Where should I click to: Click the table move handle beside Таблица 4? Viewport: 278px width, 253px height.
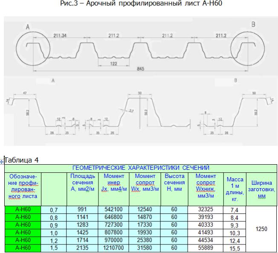tap(2, 162)
